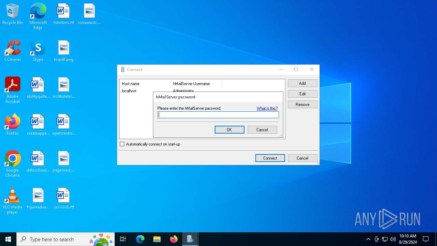
Task: Open the 'What is this?' link
Action: pos(267,108)
